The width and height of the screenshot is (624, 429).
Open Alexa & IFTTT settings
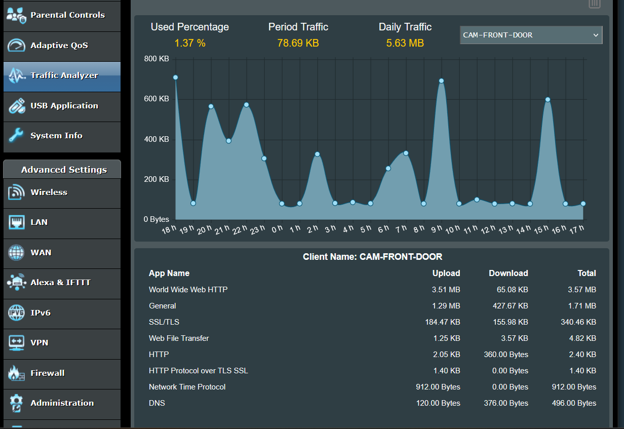tap(60, 283)
